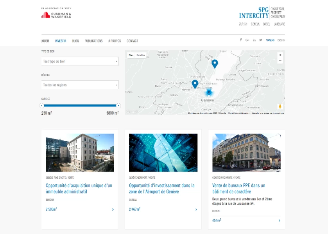The image size is (328, 234).
Task: Open the Blog menu item
Action: coord(75,41)
